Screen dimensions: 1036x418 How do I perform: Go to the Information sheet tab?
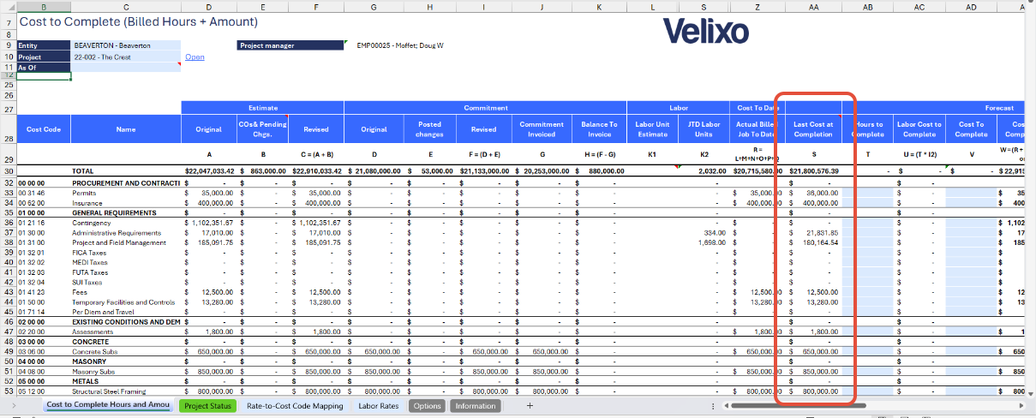[476, 406]
